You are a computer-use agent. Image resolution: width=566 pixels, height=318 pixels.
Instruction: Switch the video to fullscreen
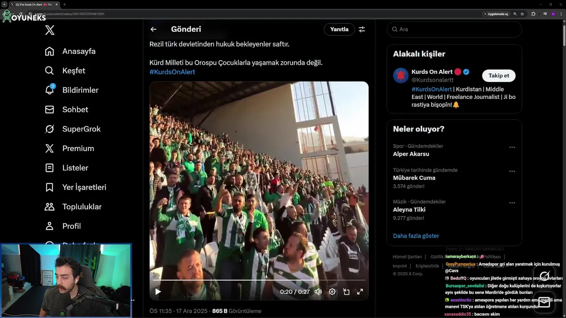(360, 291)
